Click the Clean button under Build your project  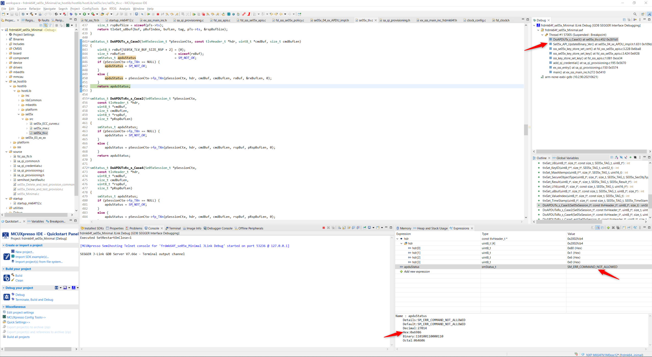(x=19, y=280)
